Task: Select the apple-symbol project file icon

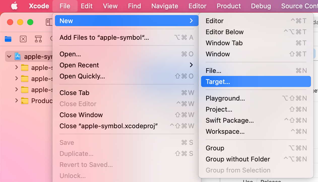Action: coord(18,57)
